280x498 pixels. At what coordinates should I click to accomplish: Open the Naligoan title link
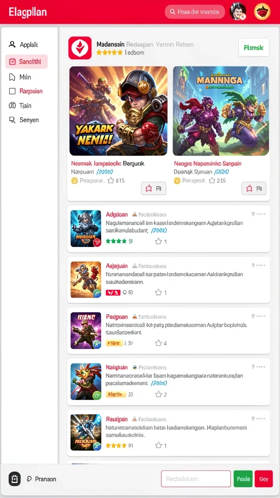click(117, 367)
